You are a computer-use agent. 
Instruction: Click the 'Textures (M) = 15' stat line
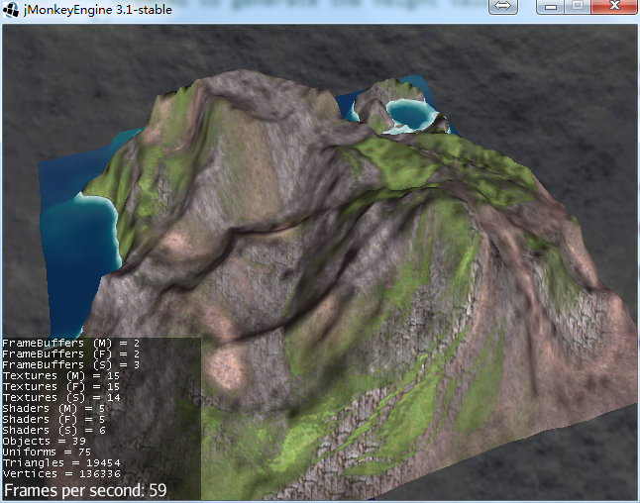coord(61,375)
